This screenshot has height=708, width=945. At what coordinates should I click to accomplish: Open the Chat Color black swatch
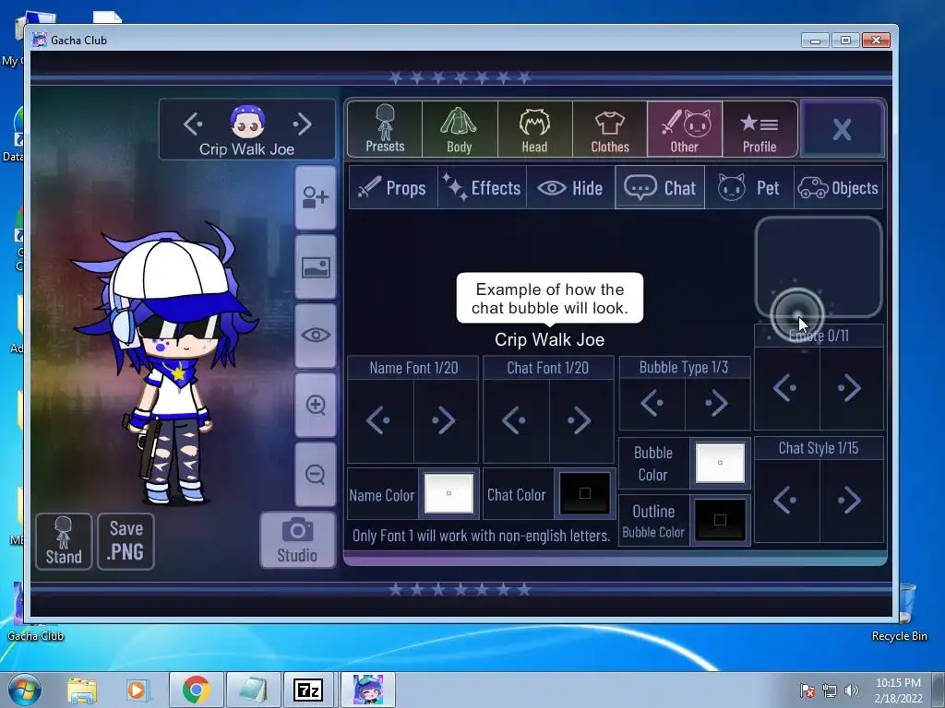click(x=584, y=493)
